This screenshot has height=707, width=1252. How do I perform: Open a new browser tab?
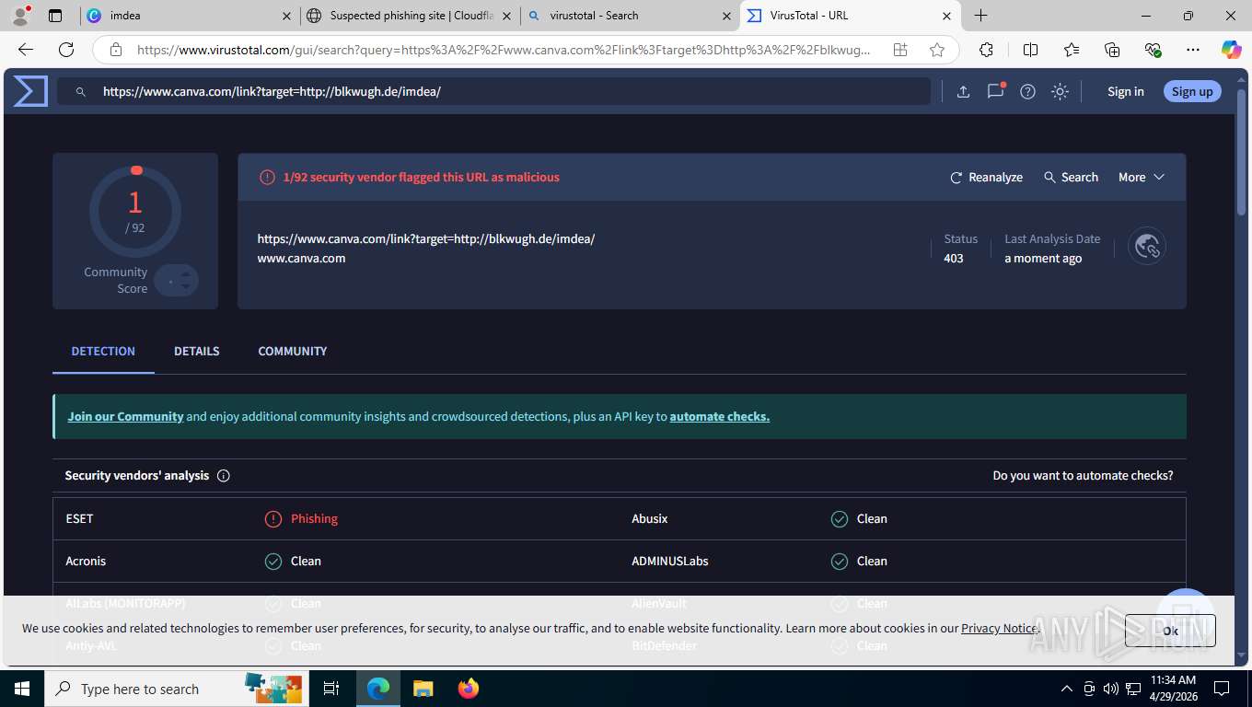click(x=981, y=16)
